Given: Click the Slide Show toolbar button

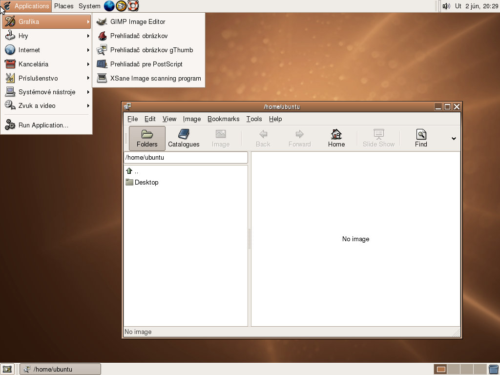Looking at the screenshot, I should tap(378, 138).
